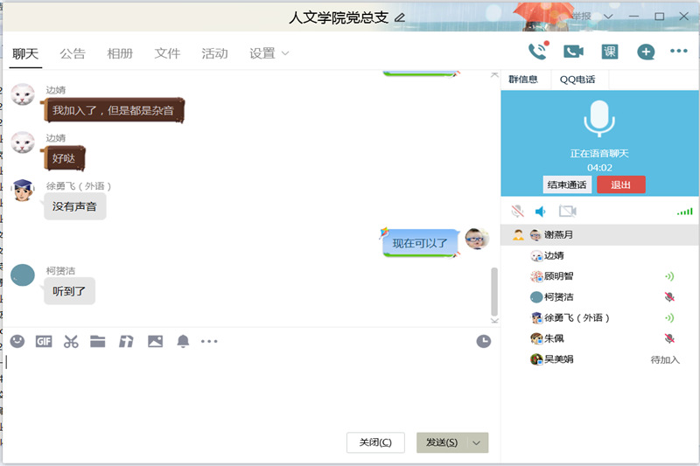
Task: Select the scissors screenshot tool
Action: coord(71,341)
